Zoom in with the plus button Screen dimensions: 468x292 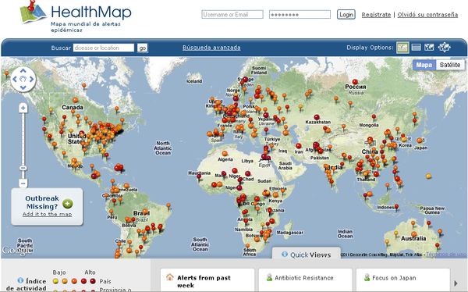(x=23, y=108)
